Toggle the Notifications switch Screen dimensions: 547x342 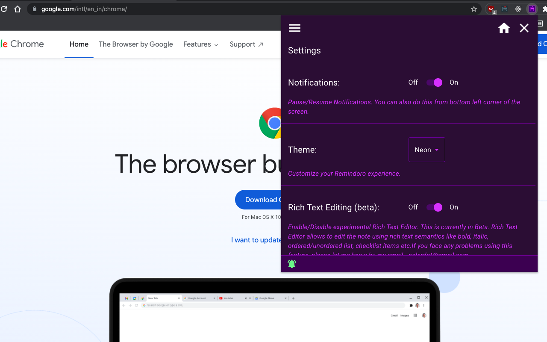click(x=434, y=83)
